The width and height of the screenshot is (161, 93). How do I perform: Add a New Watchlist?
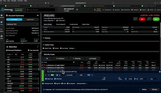(x=33, y=50)
